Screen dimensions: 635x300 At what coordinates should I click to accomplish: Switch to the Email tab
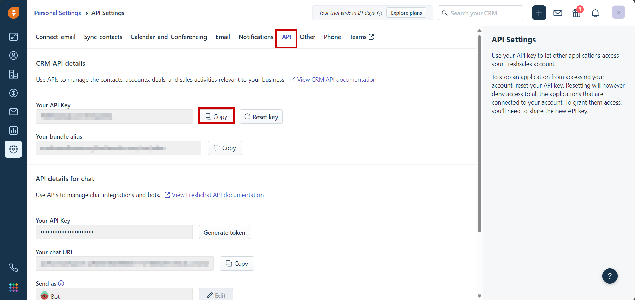[x=223, y=37]
